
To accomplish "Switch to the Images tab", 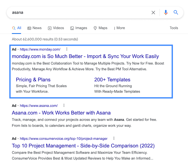I will click(x=79, y=28).
